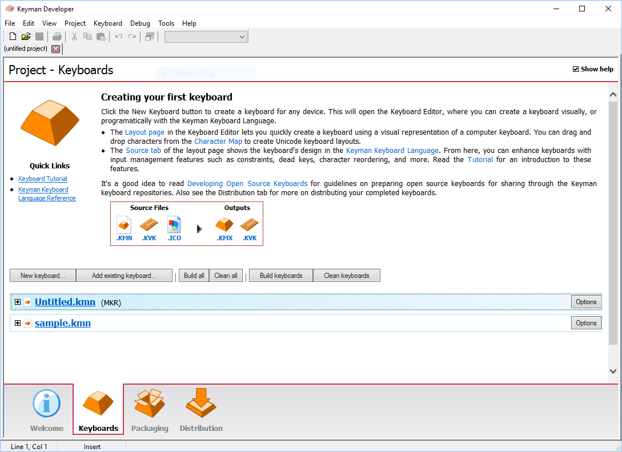Click the Copy toolbar icon
622x452 pixels.
click(87, 37)
